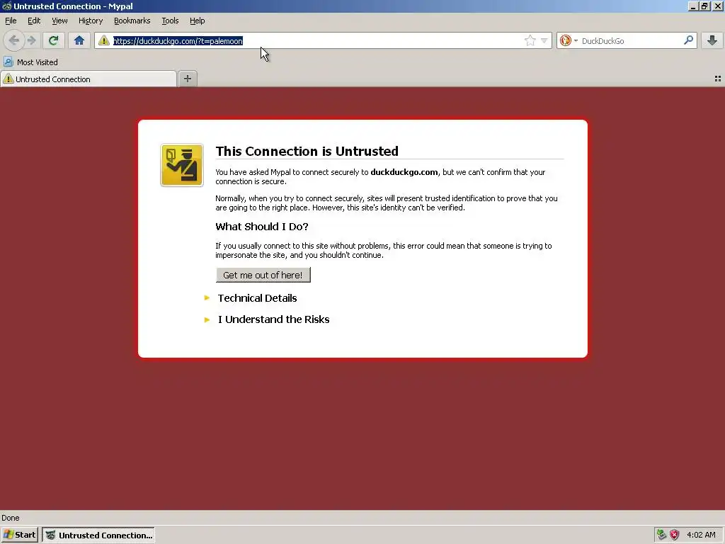Reload the current page

(x=53, y=40)
